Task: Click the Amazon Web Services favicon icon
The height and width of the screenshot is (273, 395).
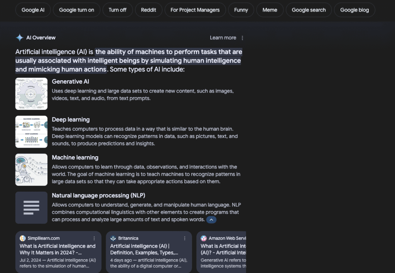Action: (x=204, y=238)
